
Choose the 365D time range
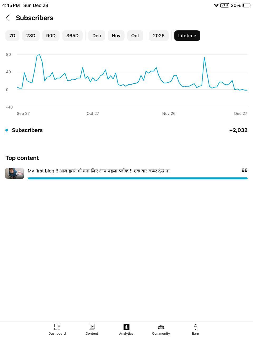point(72,36)
